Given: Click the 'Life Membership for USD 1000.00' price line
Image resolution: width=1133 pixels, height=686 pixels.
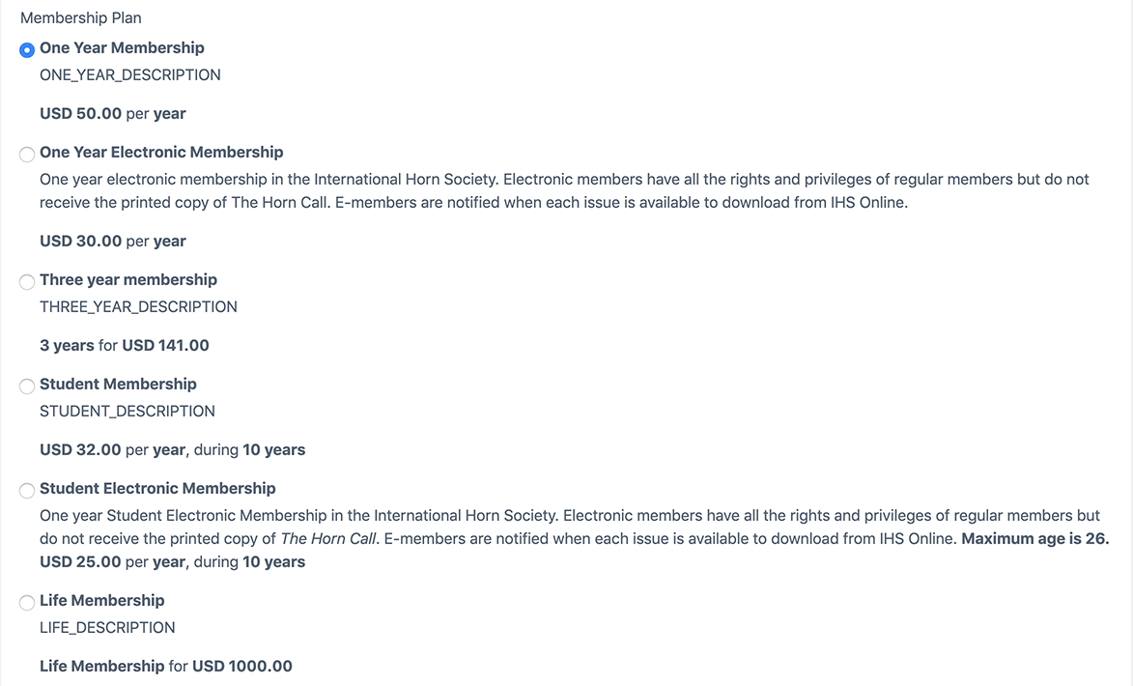Looking at the screenshot, I should click(166, 667).
